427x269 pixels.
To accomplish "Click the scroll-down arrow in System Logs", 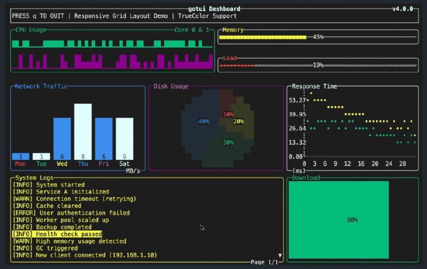I will point(280,255).
